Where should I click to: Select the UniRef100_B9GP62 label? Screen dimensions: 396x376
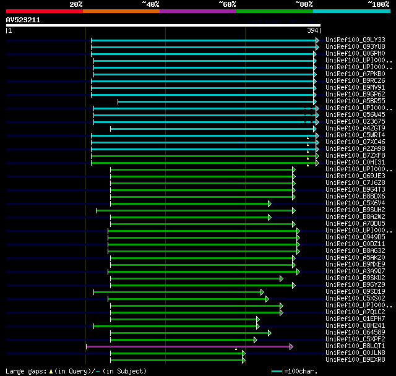[x=355, y=95]
